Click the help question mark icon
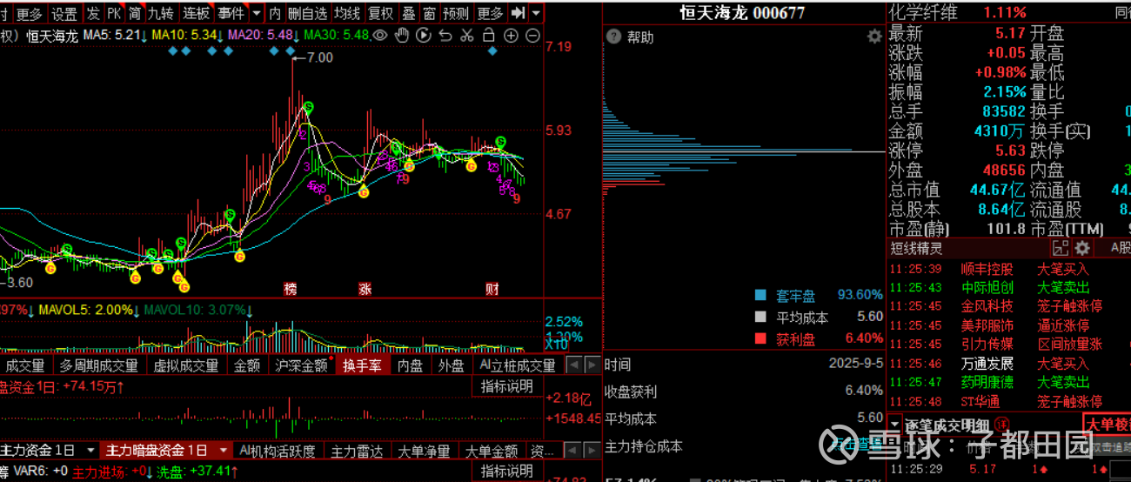This screenshot has width=1131, height=482. pyautogui.click(x=613, y=37)
